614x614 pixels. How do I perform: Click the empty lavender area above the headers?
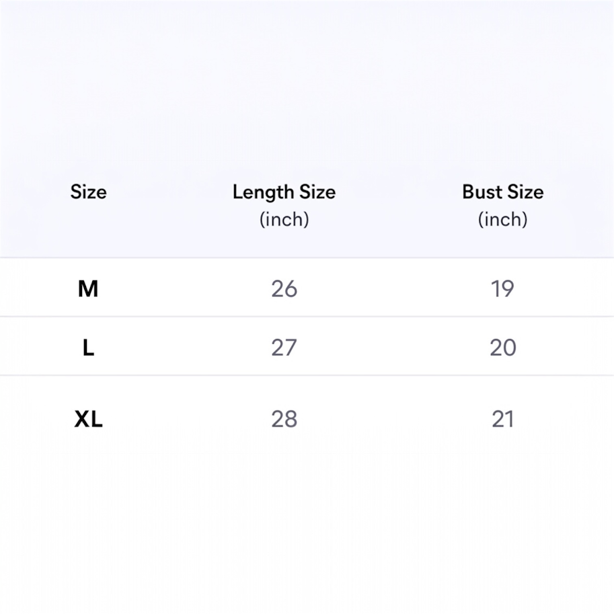click(307, 81)
